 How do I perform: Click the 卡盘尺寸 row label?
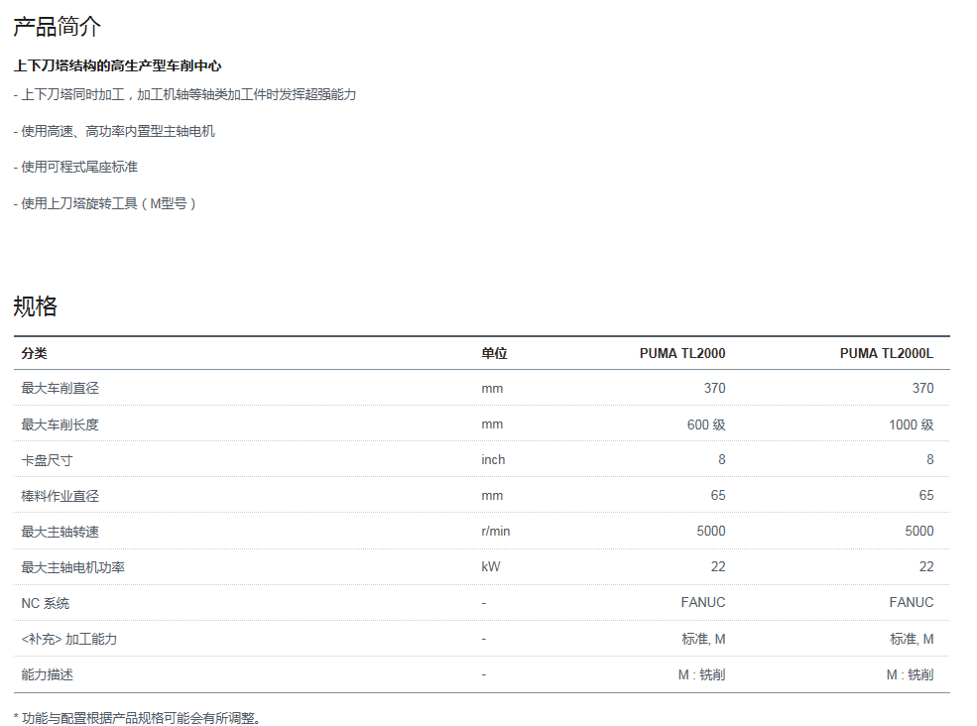point(47,460)
